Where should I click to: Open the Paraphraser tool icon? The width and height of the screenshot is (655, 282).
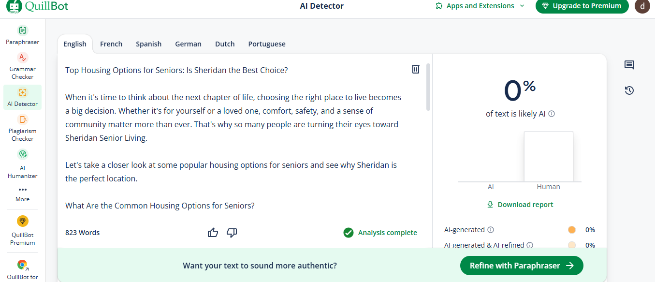click(x=23, y=30)
